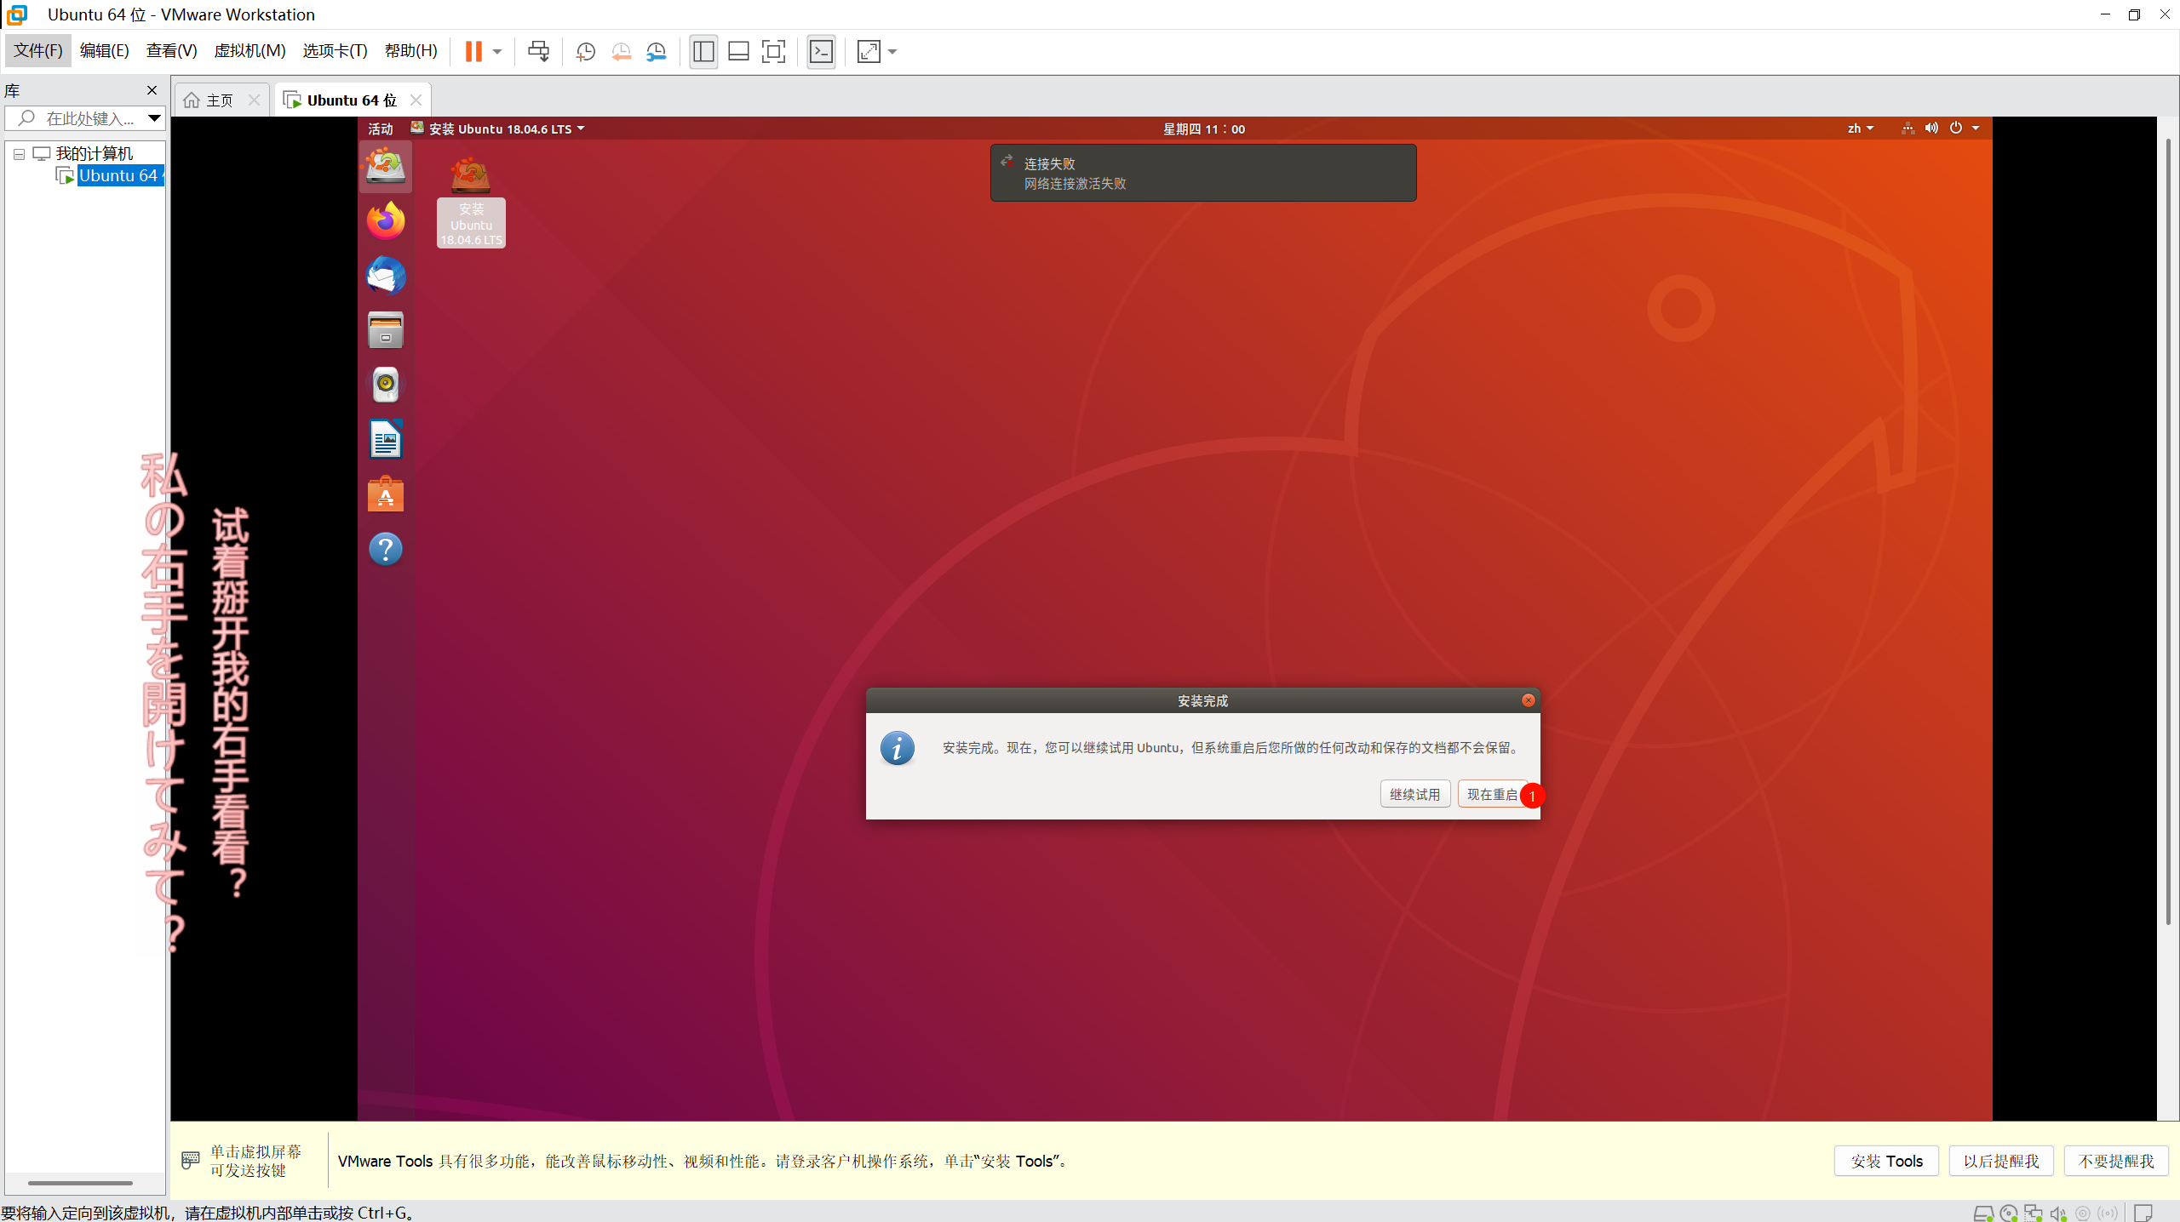Open Firefox from the Ubuntu dock
Viewport: 2180px width, 1222px height.
point(386,221)
